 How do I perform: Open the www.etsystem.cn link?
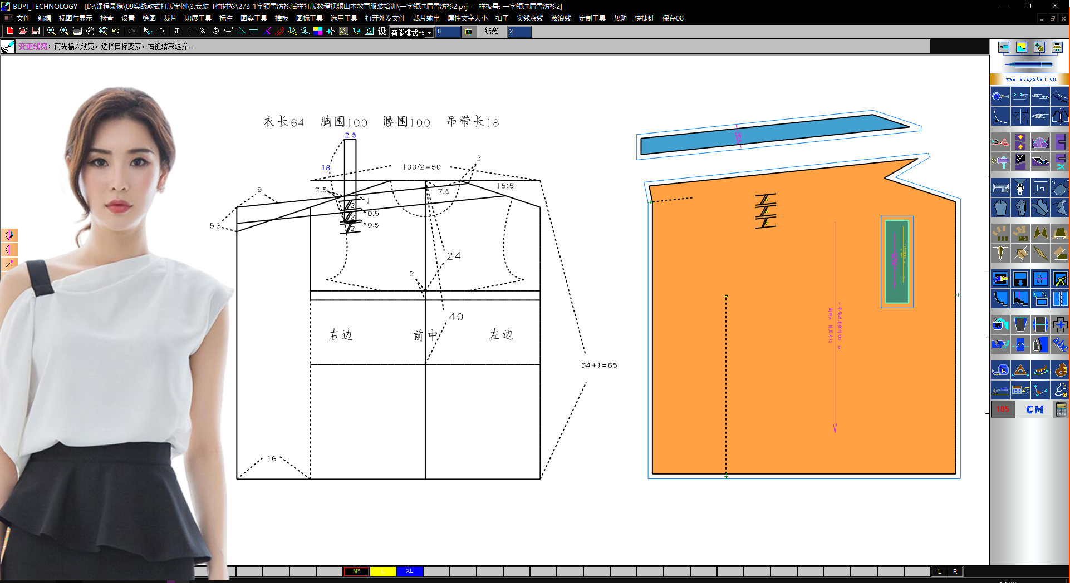(x=1030, y=79)
